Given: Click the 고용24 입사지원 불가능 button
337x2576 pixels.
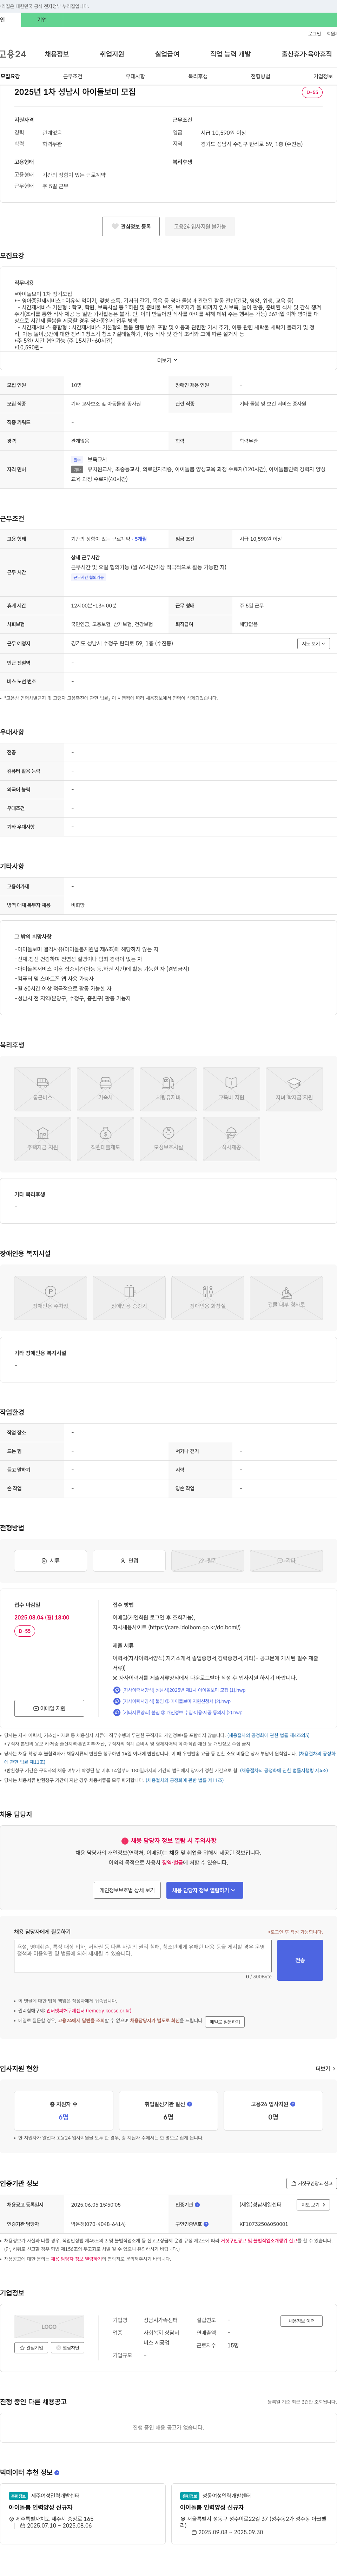Looking at the screenshot, I should (200, 227).
